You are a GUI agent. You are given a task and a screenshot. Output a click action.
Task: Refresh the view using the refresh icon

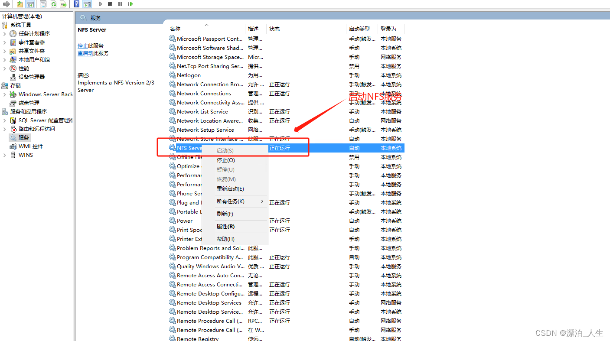coord(53,4)
